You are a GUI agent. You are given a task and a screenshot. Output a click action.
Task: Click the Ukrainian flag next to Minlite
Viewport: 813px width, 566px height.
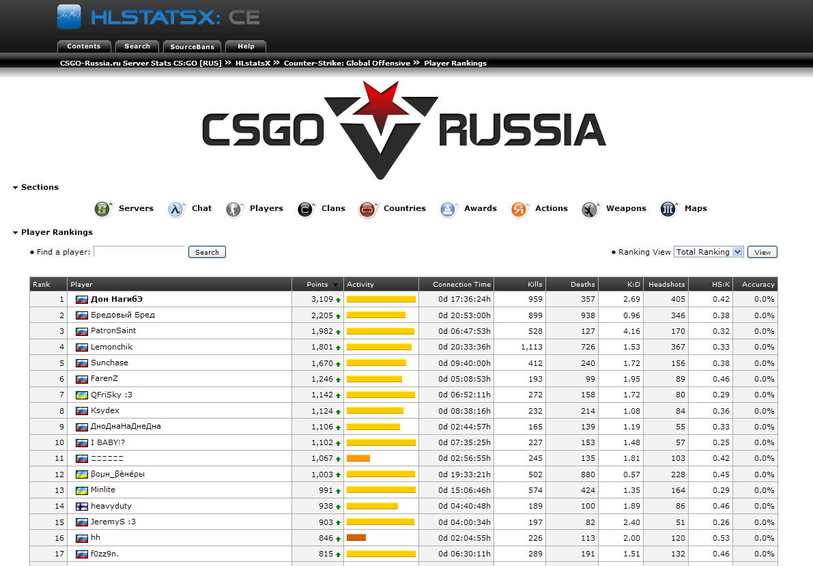[81, 490]
